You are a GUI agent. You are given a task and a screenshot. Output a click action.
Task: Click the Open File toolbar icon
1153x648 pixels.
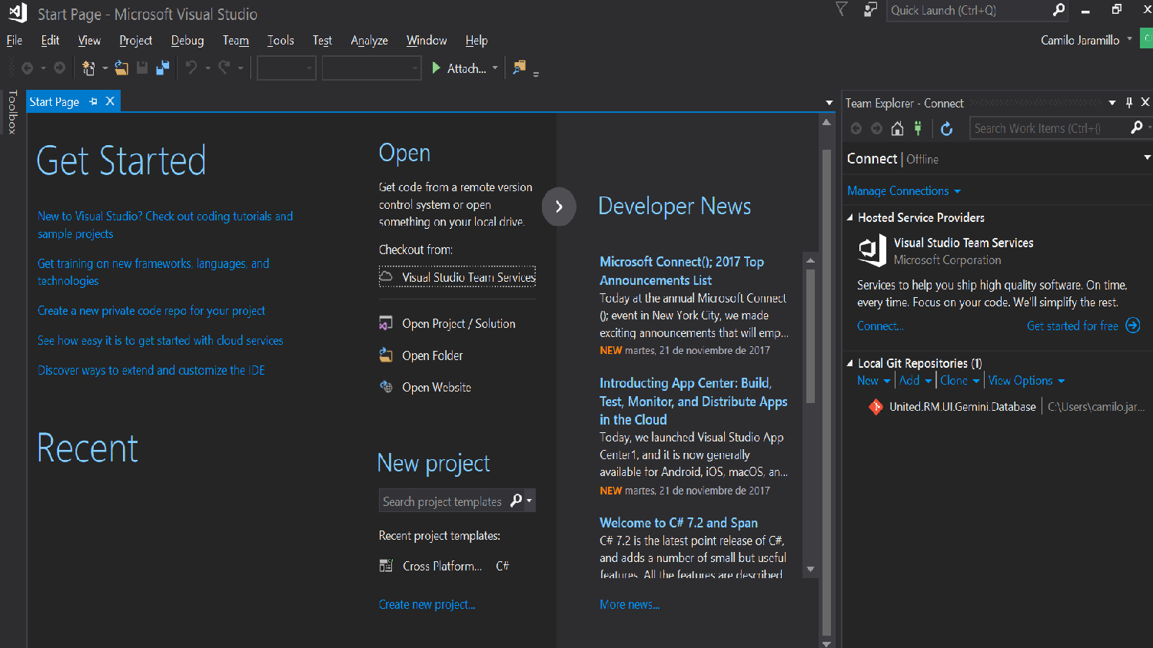[x=121, y=68]
